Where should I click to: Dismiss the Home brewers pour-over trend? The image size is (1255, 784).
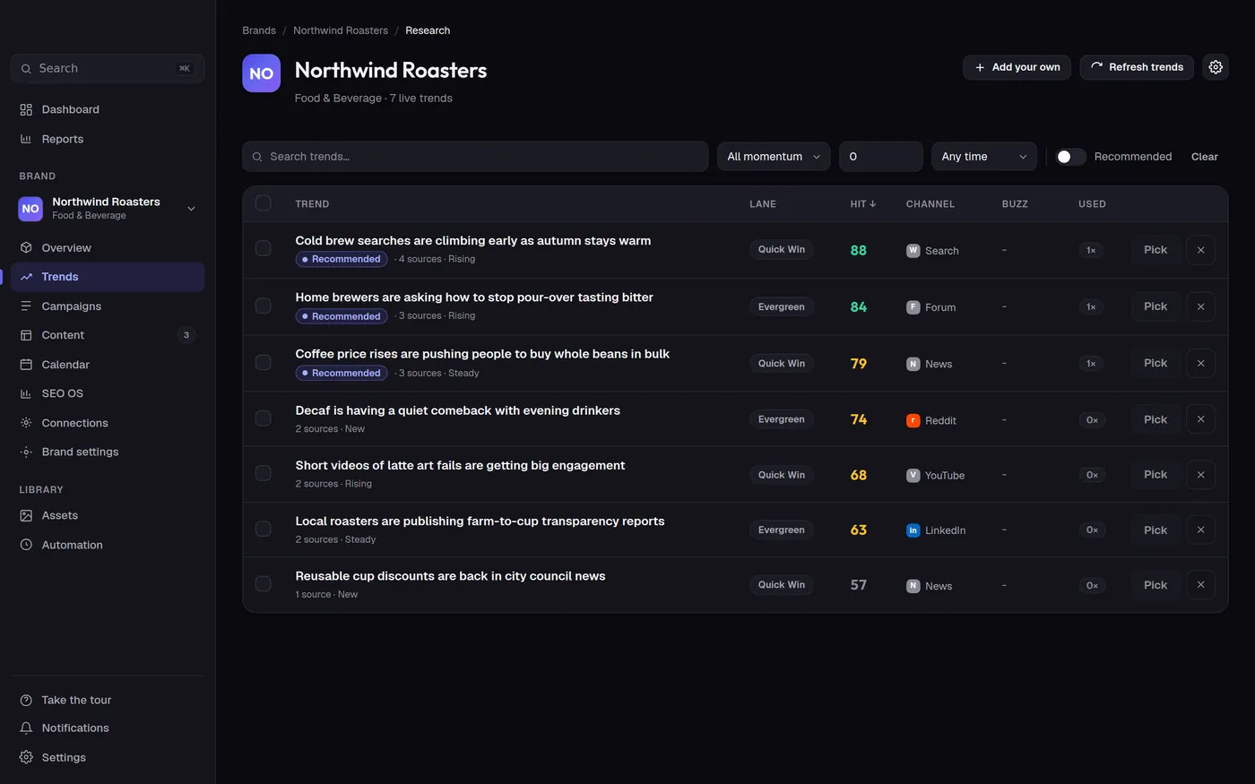1200,306
